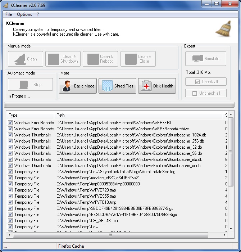Click the In Progress... status label
Viewport: 241px width, 252px height.
point(19,96)
